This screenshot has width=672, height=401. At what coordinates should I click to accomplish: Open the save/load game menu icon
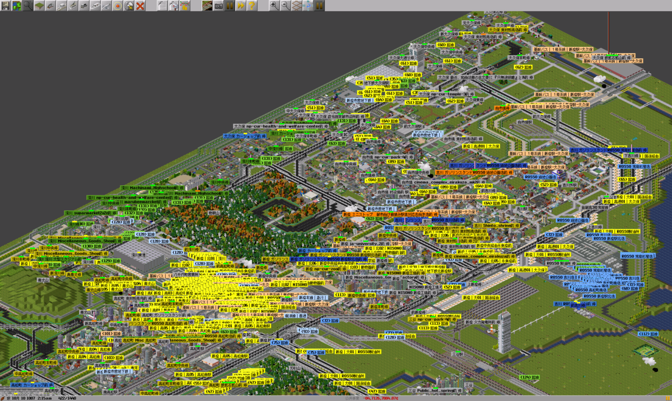pos(6,6)
